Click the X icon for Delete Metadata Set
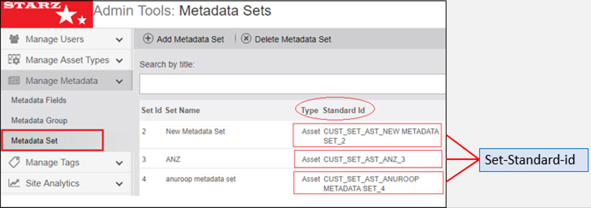 pos(246,39)
